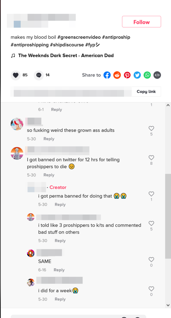Reply to 'i did for a week' comment
This screenshot has width=171, height=318.
tap(60, 299)
